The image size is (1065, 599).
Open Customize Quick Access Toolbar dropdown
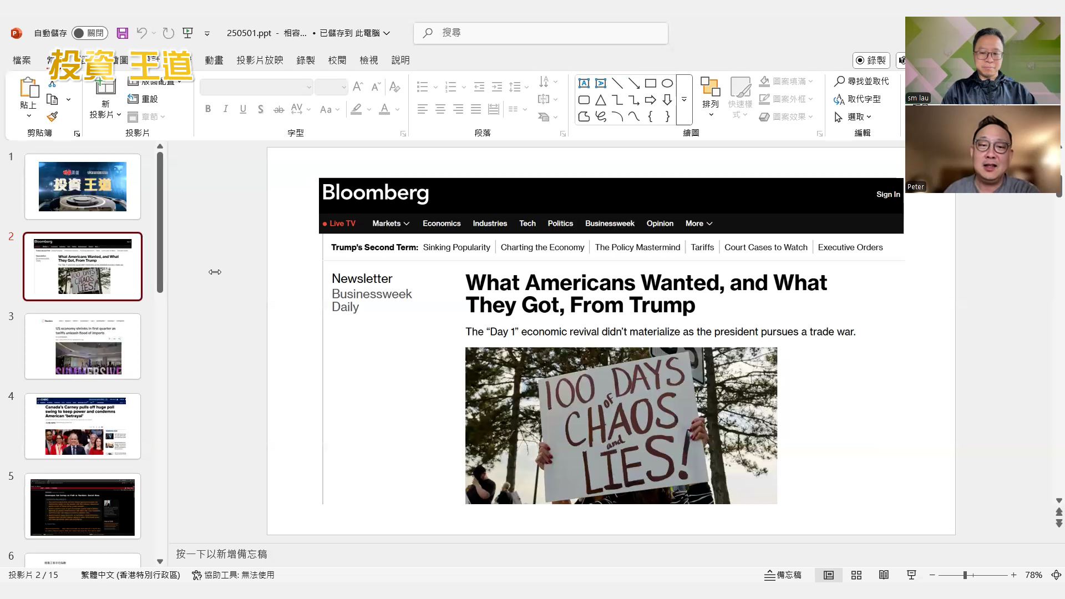(x=207, y=33)
